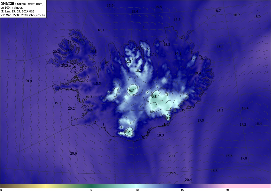
Task: Click the title line 'DMI/IGB : Úrkomumætti (mm)'
Action: [x=22, y=4]
